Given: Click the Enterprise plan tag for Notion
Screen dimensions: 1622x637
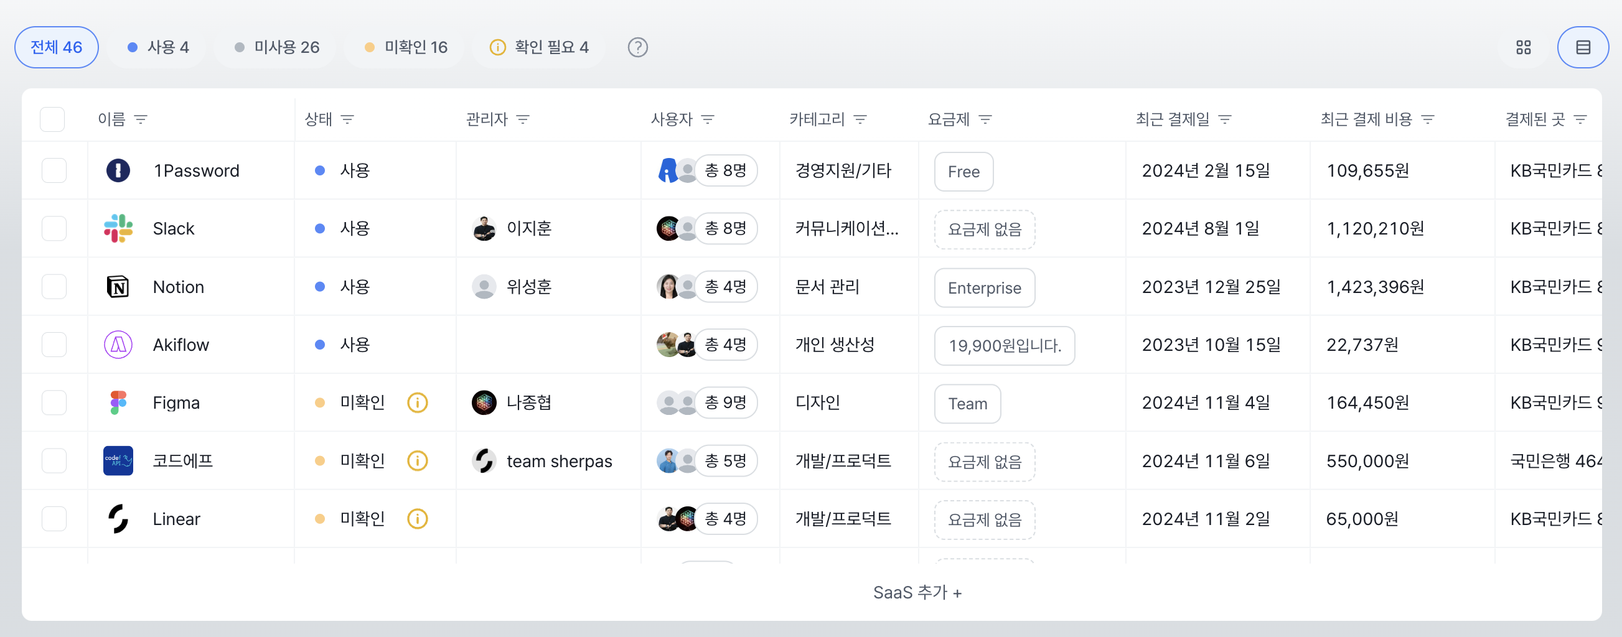Looking at the screenshot, I should pyautogui.click(x=984, y=288).
